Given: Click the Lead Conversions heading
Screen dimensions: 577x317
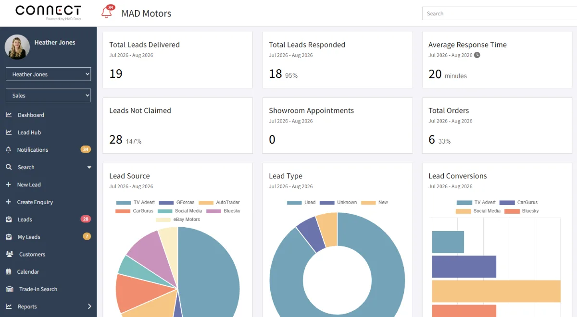Looking at the screenshot, I should click(x=458, y=176).
